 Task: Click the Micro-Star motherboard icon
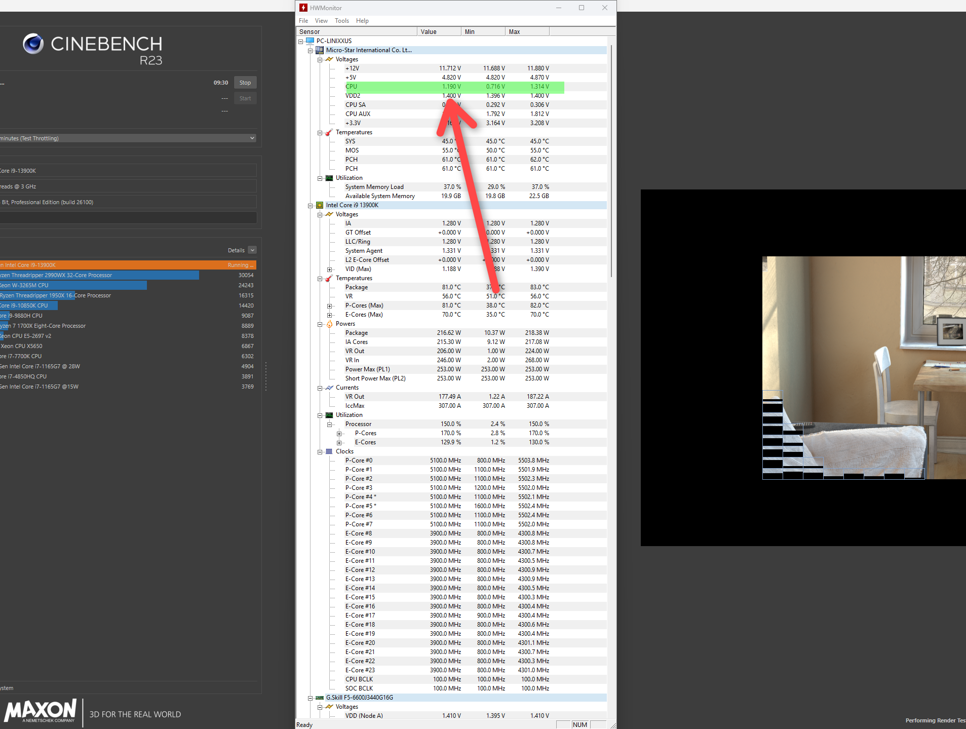[x=320, y=50]
